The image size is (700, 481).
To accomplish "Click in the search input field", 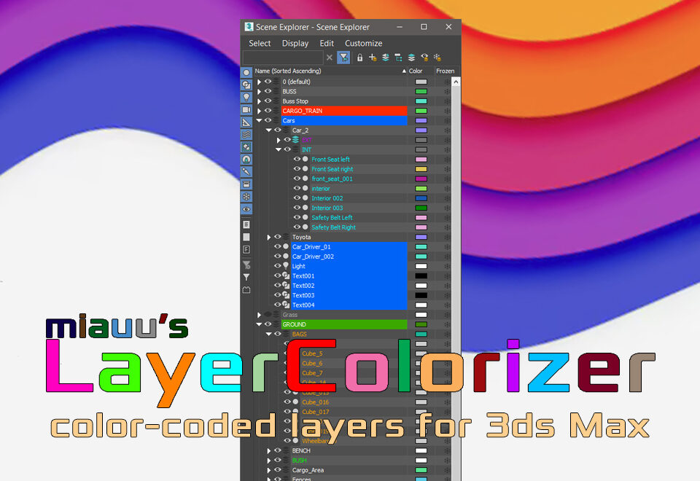I will click(x=283, y=58).
